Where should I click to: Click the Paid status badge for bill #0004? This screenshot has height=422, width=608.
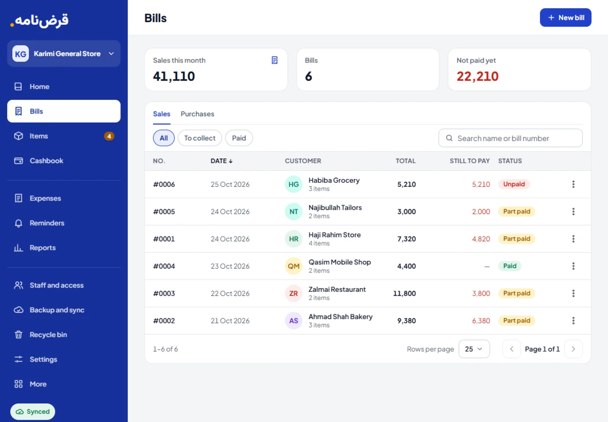[510, 266]
